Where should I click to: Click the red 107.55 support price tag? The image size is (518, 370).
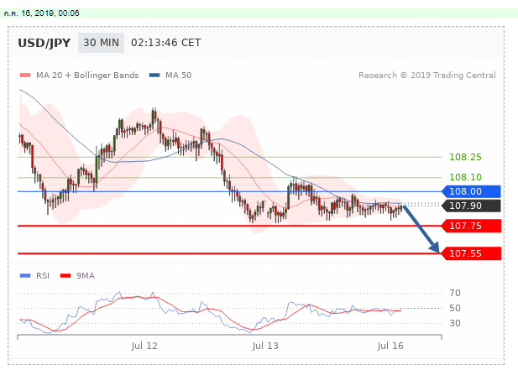coord(472,253)
